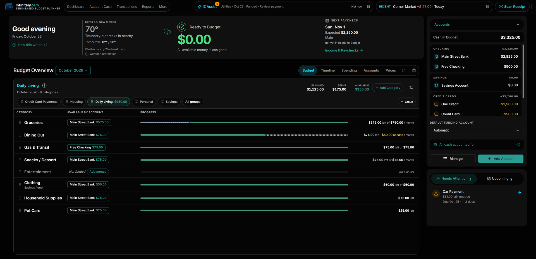
Task: Switch to the Timeline tab
Action: click(x=328, y=70)
